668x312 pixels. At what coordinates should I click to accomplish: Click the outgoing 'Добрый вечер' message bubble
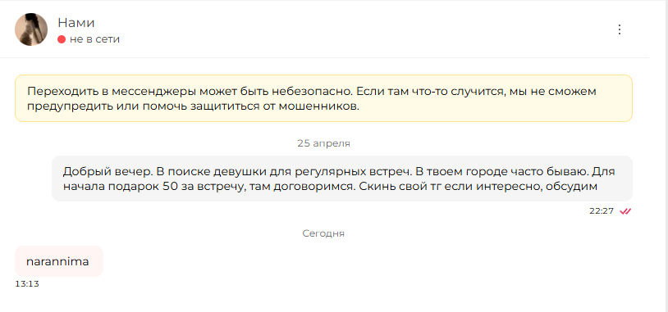(342, 179)
